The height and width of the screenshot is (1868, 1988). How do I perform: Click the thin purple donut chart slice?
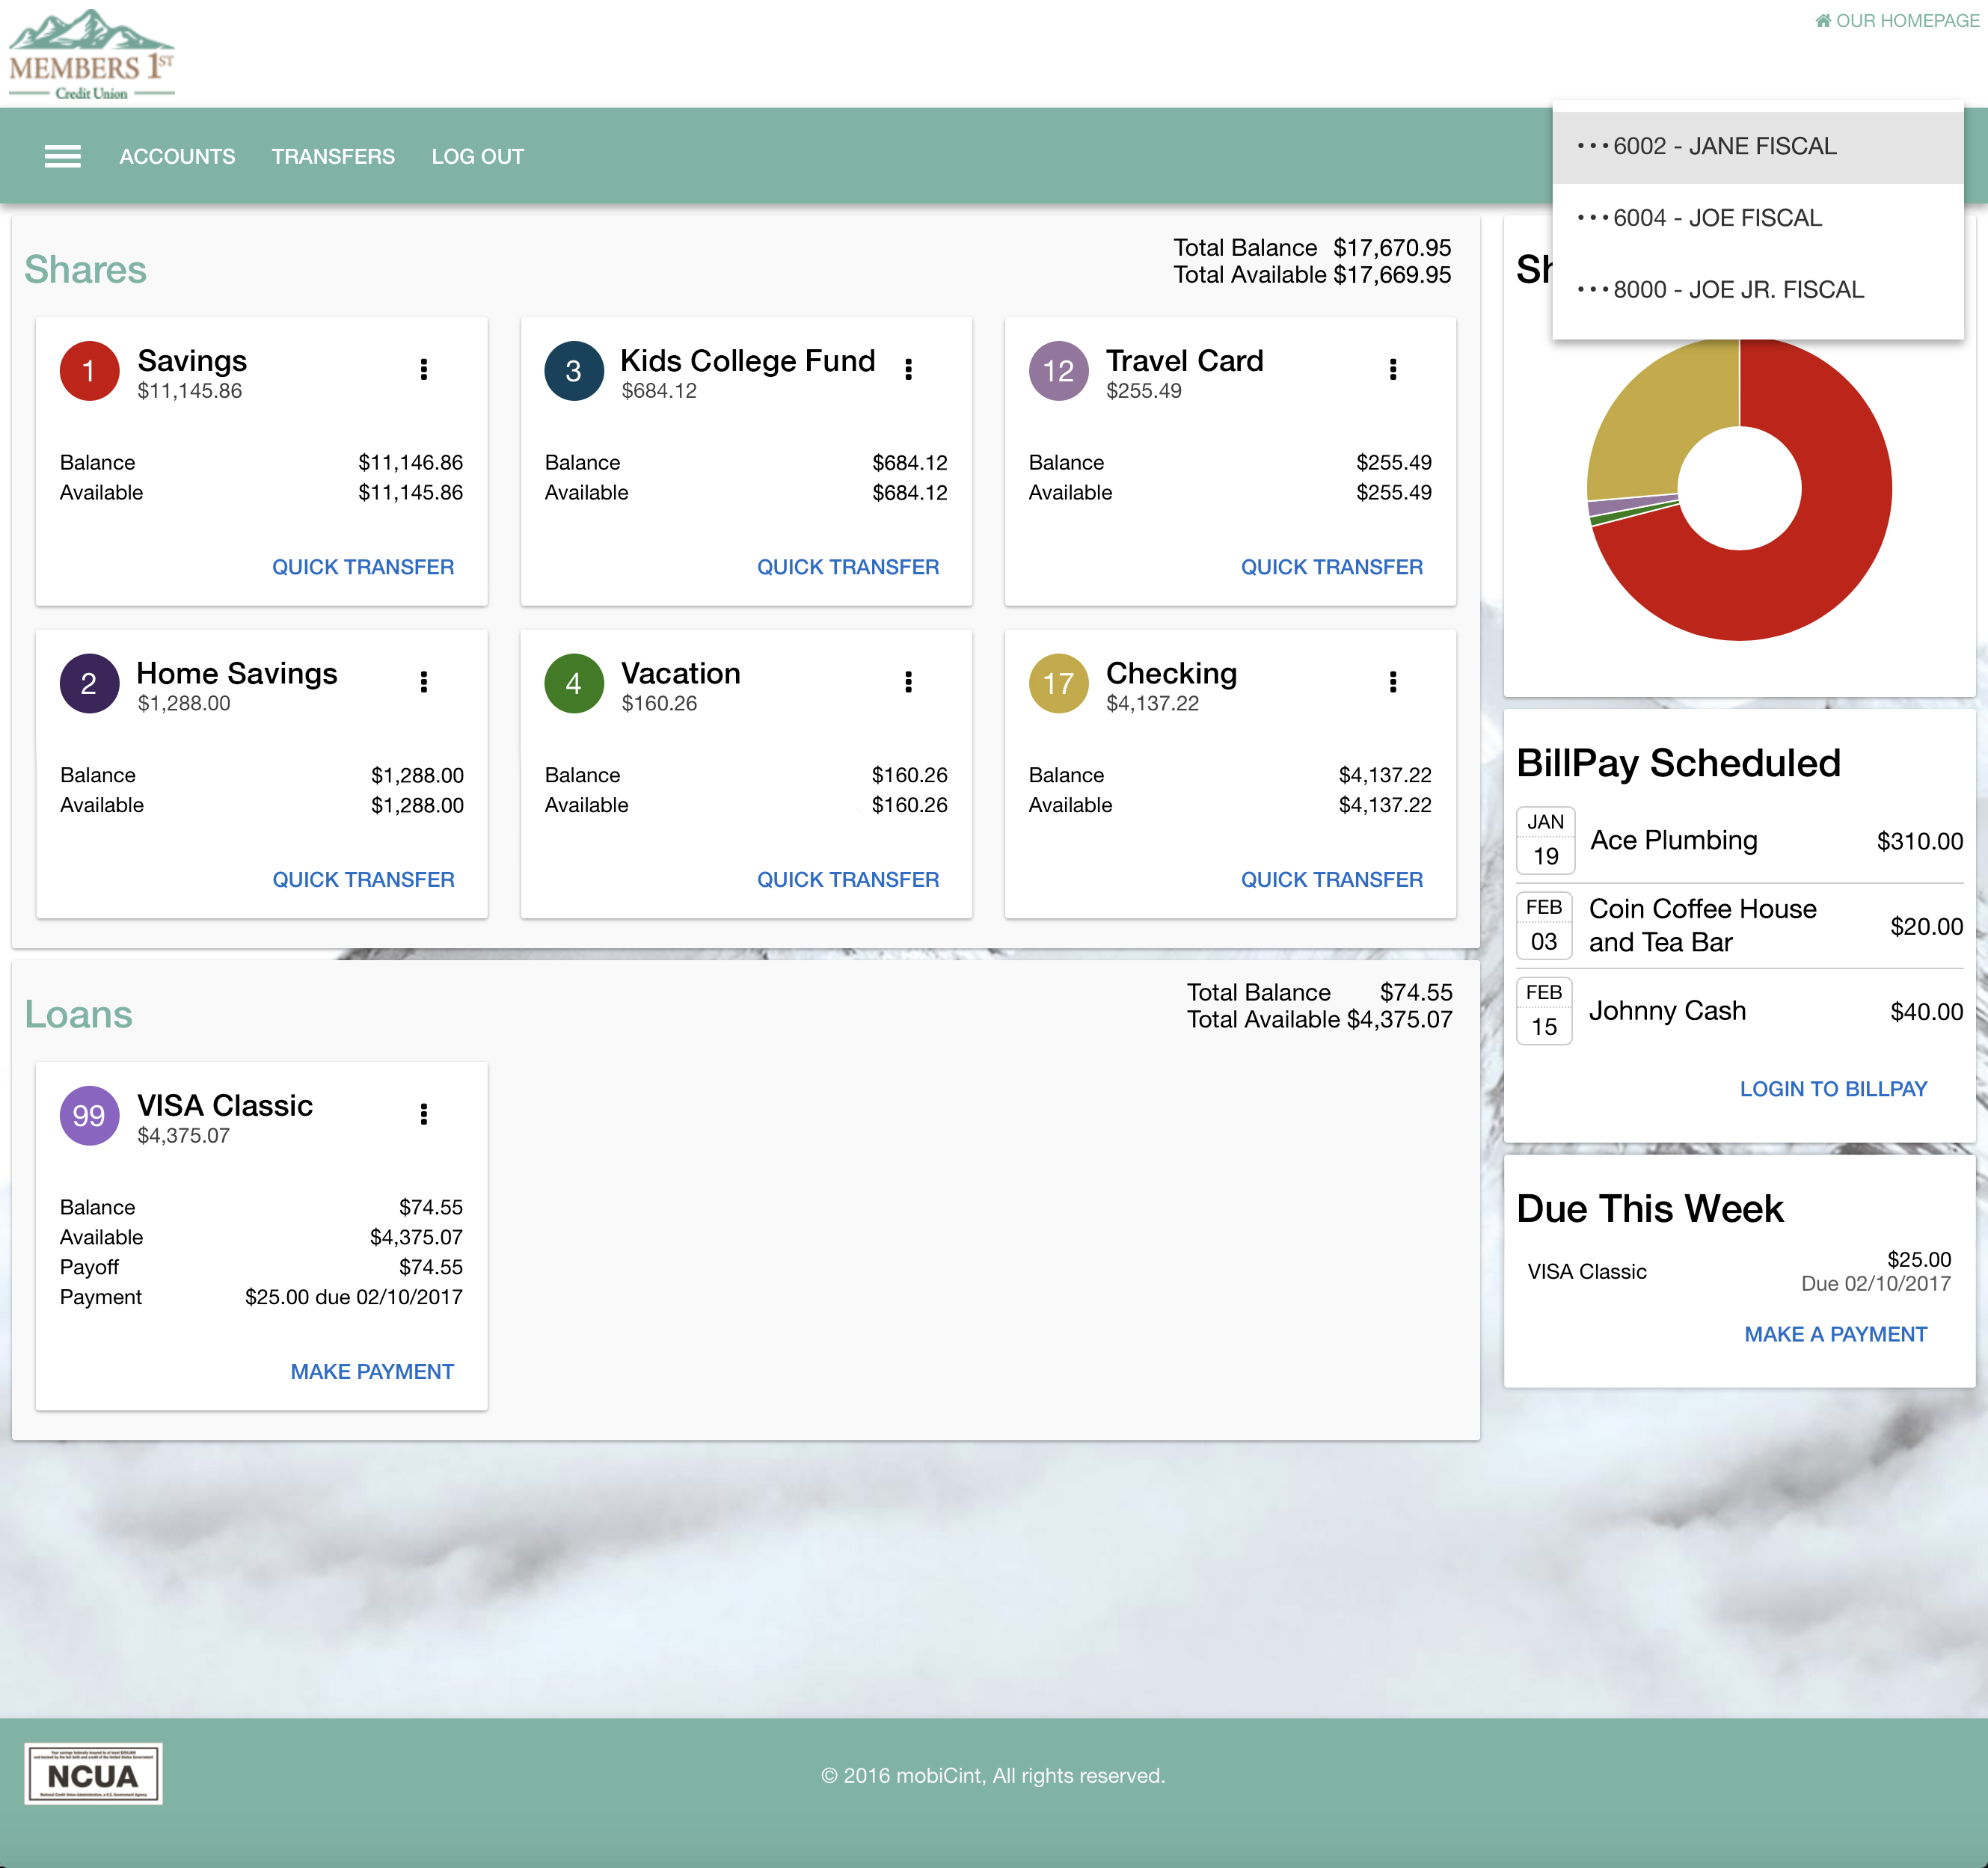[x=1632, y=504]
